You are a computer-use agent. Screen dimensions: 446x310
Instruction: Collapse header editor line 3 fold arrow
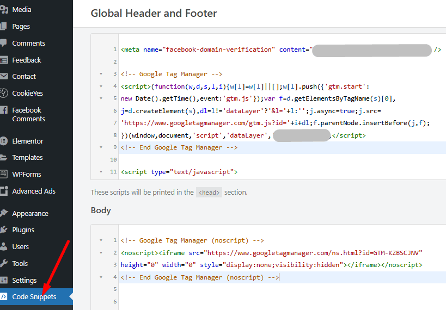tap(101, 74)
